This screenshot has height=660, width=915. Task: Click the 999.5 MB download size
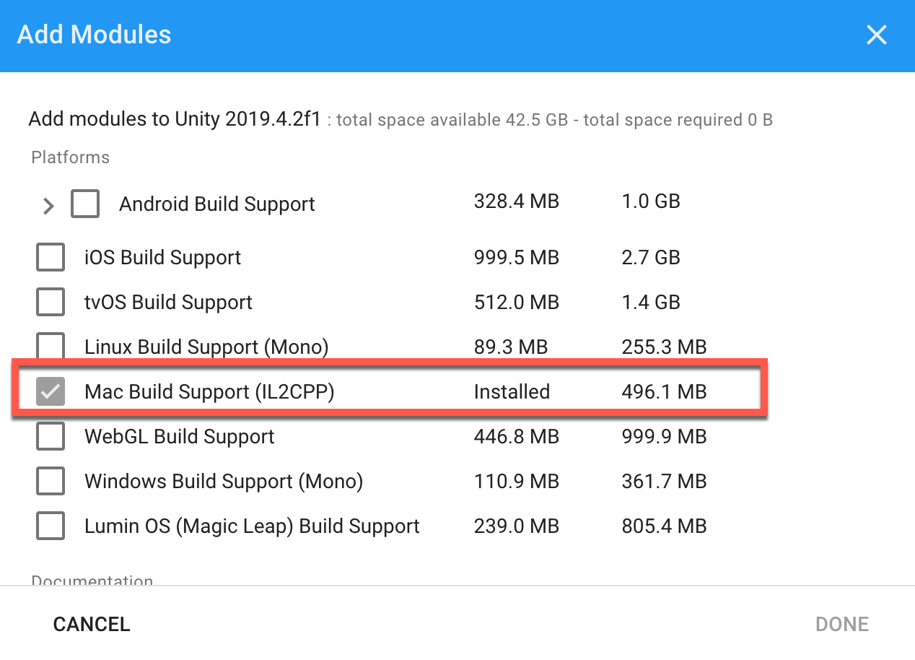coord(516,258)
